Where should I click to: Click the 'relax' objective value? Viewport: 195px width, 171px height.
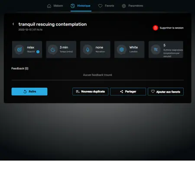[31, 47]
